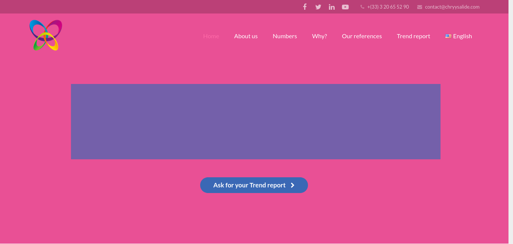The height and width of the screenshot is (244, 513).
Task: Open the About us page
Action: click(x=246, y=36)
